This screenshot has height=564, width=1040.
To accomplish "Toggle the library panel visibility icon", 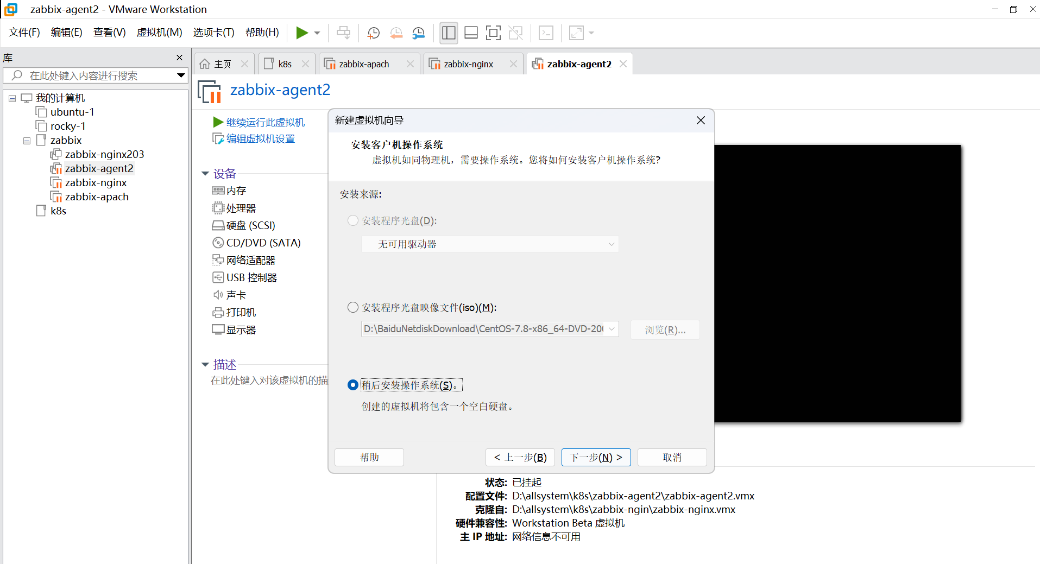I will point(448,33).
